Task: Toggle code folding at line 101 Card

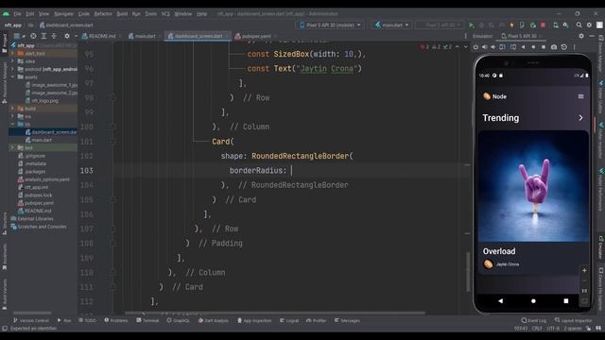Action: (113, 142)
